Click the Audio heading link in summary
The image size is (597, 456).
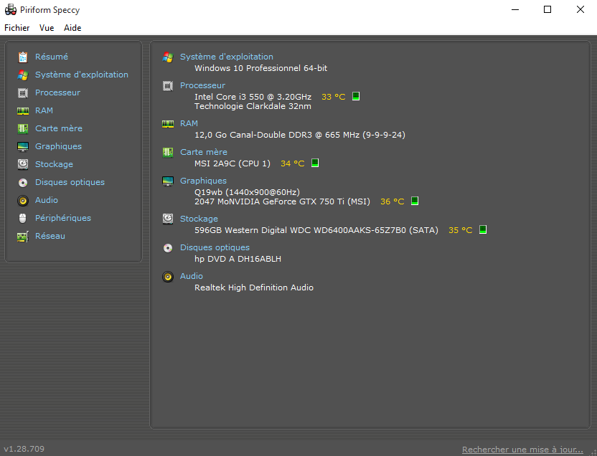191,276
